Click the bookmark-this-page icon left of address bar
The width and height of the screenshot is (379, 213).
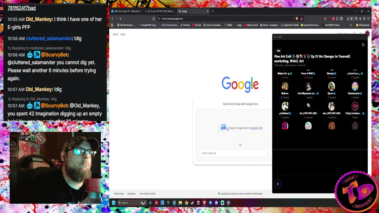pyautogui.click(x=153, y=19)
